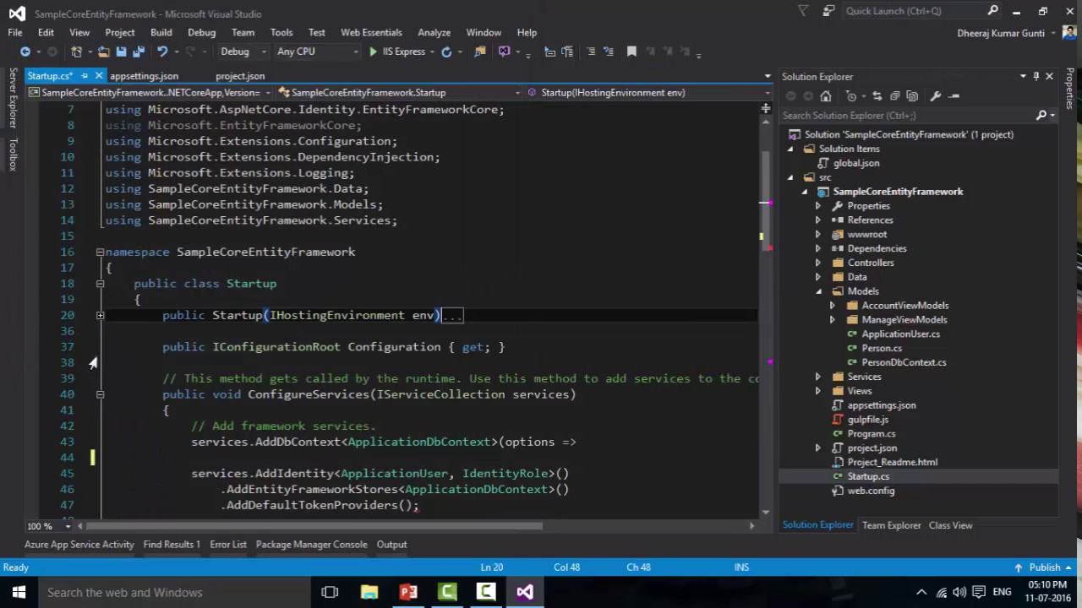
Task: Click the Open File toolbar icon
Action: (103, 52)
